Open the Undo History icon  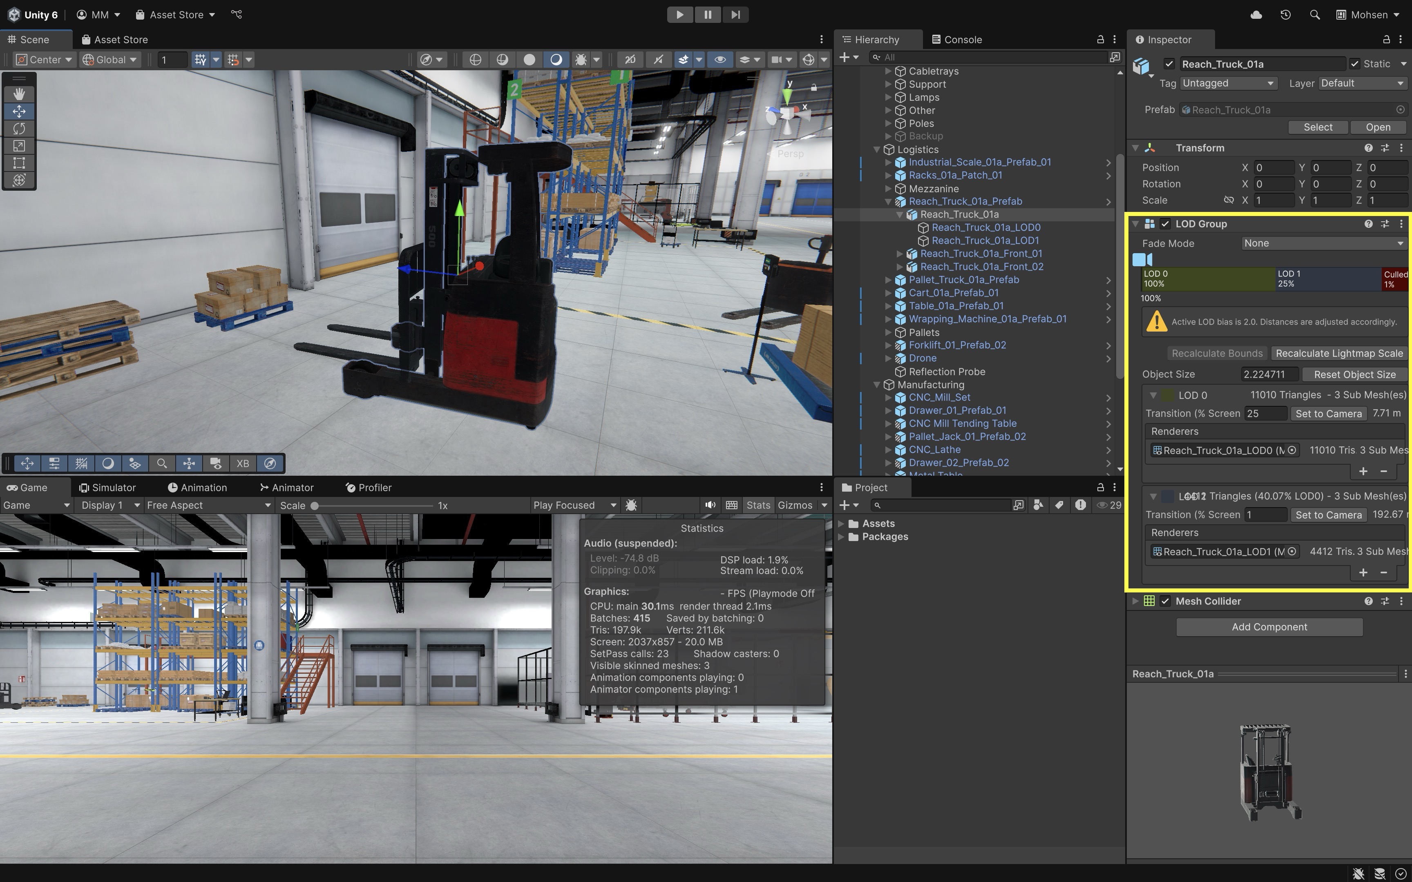coord(1285,15)
